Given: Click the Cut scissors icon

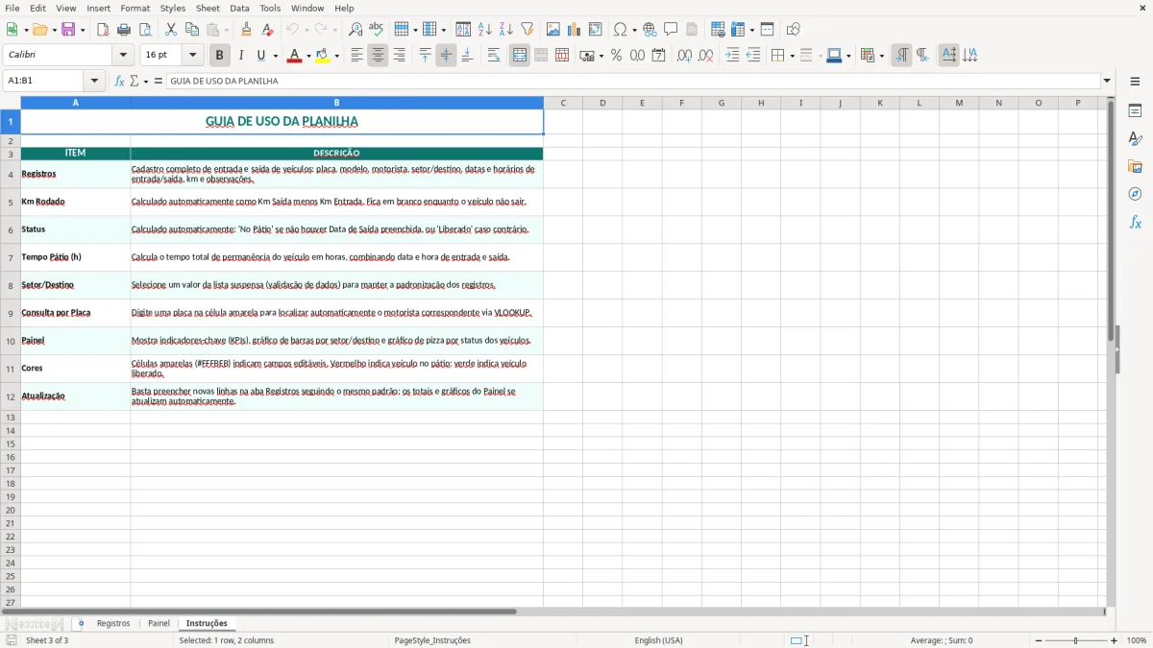Looking at the screenshot, I should click(x=171, y=30).
